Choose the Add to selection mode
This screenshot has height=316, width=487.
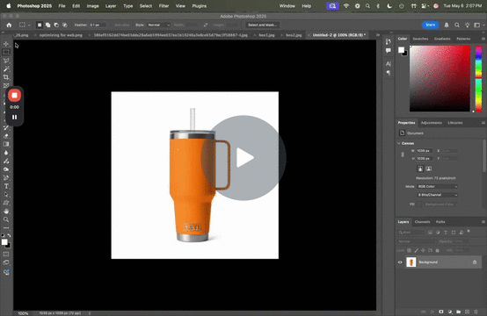point(47,25)
